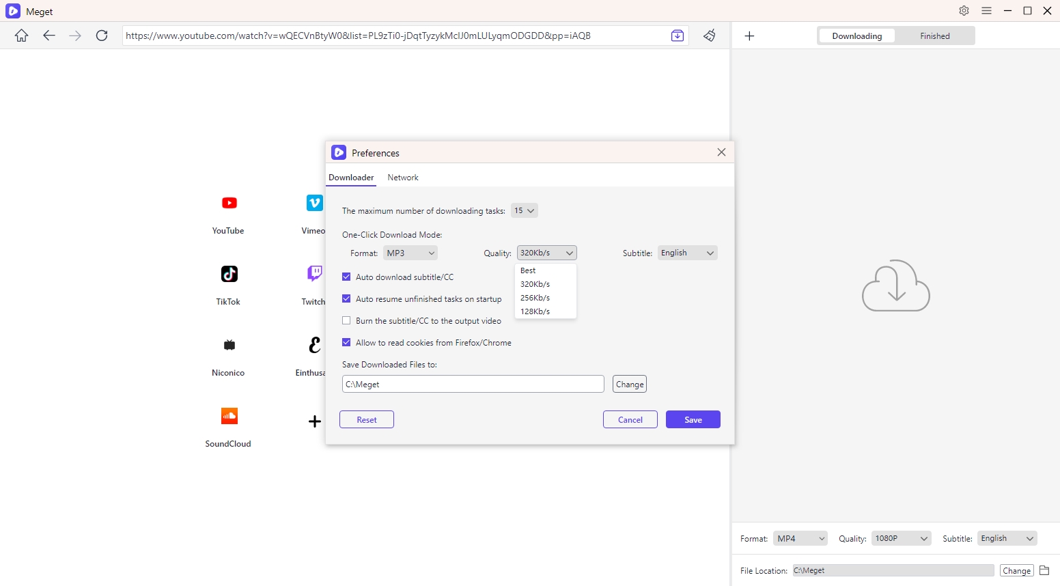The image size is (1060, 586).
Task: Toggle Allow to read cookies from Firefox/Chrome
Action: [346, 342]
